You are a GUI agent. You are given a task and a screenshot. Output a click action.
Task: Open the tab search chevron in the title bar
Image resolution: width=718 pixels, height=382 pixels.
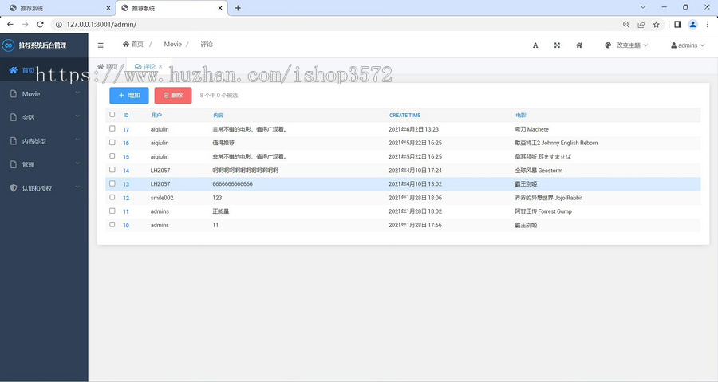click(x=643, y=7)
